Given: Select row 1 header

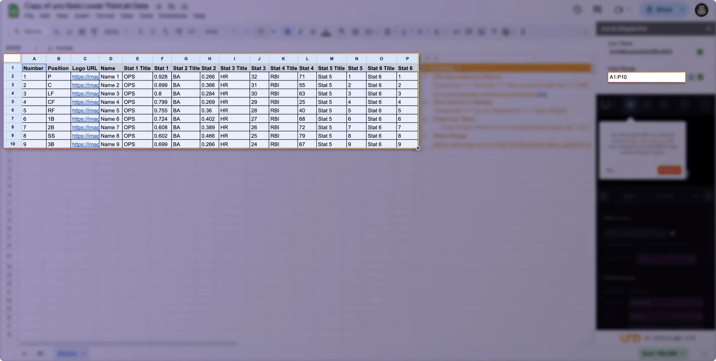Looking at the screenshot, I should click(13, 68).
